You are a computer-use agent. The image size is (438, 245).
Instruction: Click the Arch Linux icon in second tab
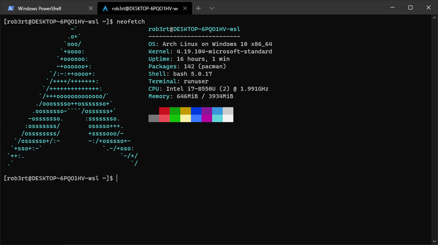pyautogui.click(x=105, y=8)
